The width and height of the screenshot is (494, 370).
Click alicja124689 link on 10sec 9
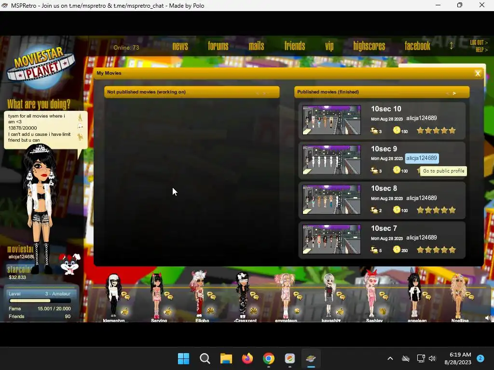point(422,158)
